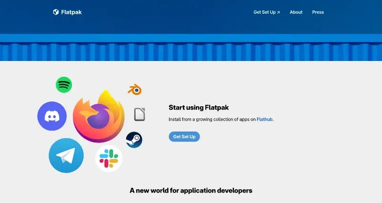Image resolution: width=382 pixels, height=203 pixels.
Task: Open the Flatpak home wordmark
Action: (x=71, y=12)
